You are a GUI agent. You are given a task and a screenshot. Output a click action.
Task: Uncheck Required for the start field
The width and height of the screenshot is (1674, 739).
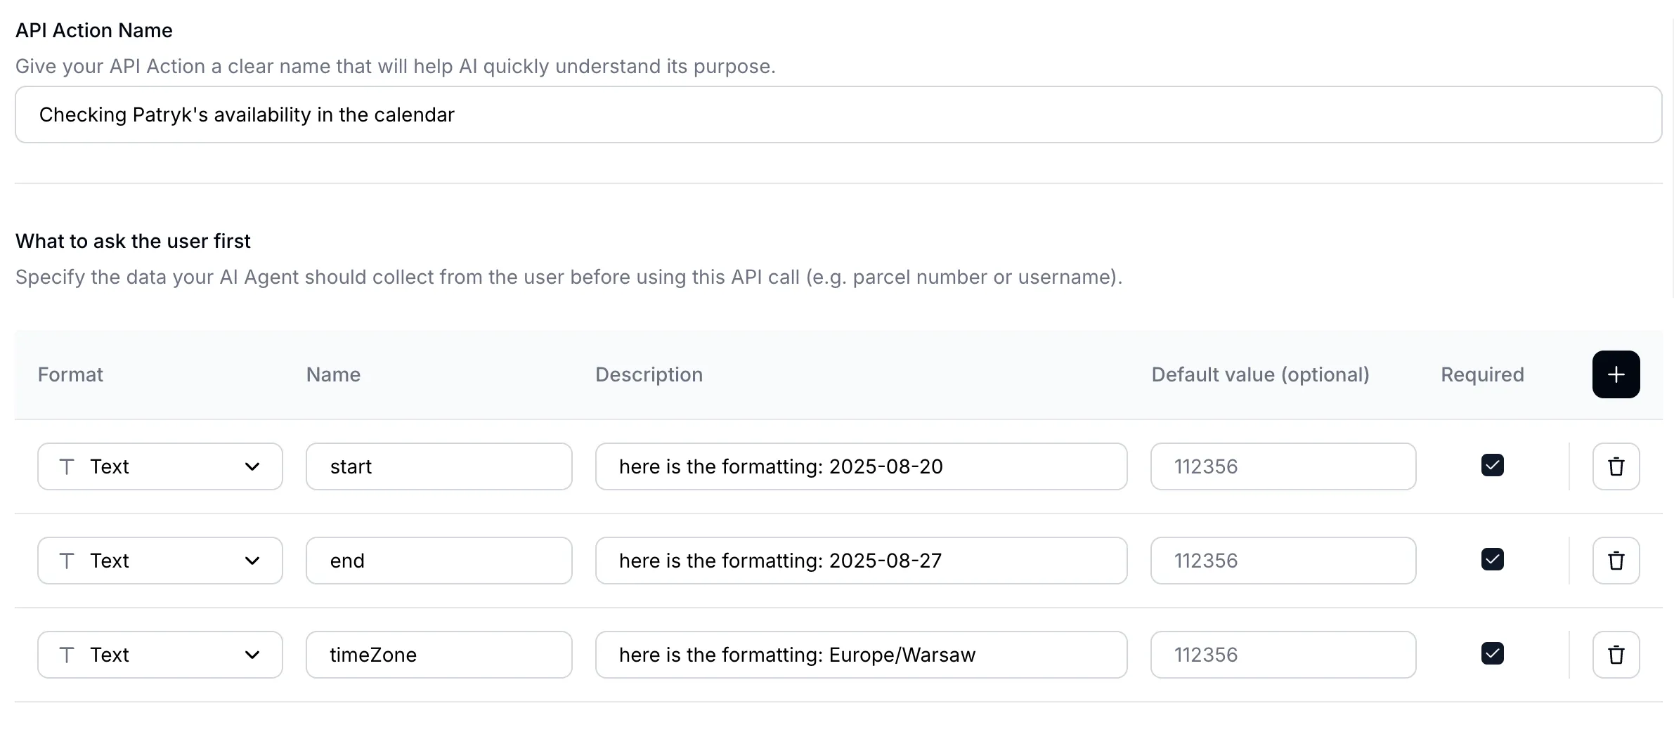[x=1491, y=466]
